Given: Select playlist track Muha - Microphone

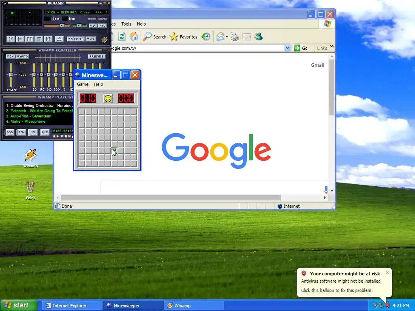Looking at the screenshot, I should (x=26, y=121).
